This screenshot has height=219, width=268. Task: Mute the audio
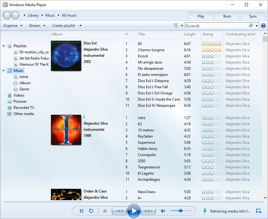click(x=163, y=211)
